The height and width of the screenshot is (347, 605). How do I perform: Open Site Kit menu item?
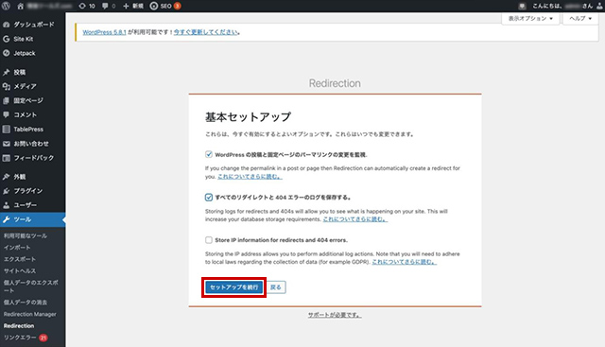[23, 39]
